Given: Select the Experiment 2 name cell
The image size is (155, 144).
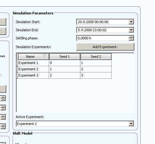Looking at the screenshot, I should 33,69.
